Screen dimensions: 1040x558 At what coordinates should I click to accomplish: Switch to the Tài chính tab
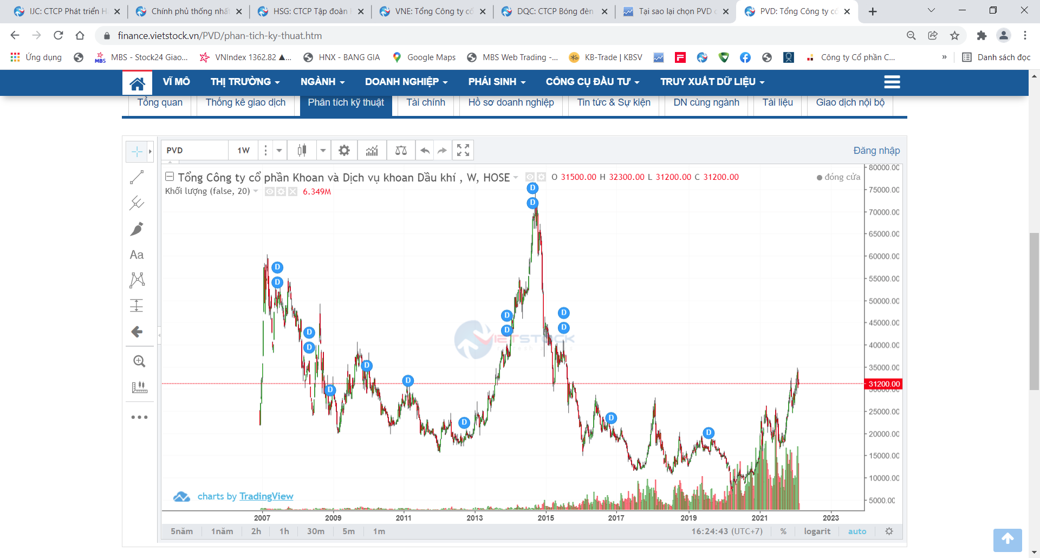click(x=426, y=103)
